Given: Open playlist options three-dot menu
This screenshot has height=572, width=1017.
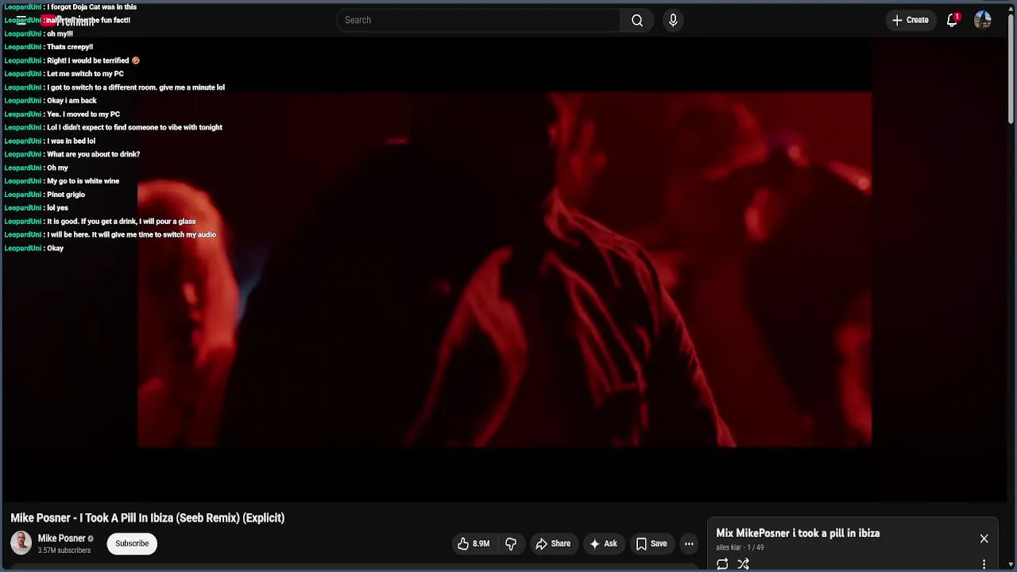Looking at the screenshot, I should 984,564.
